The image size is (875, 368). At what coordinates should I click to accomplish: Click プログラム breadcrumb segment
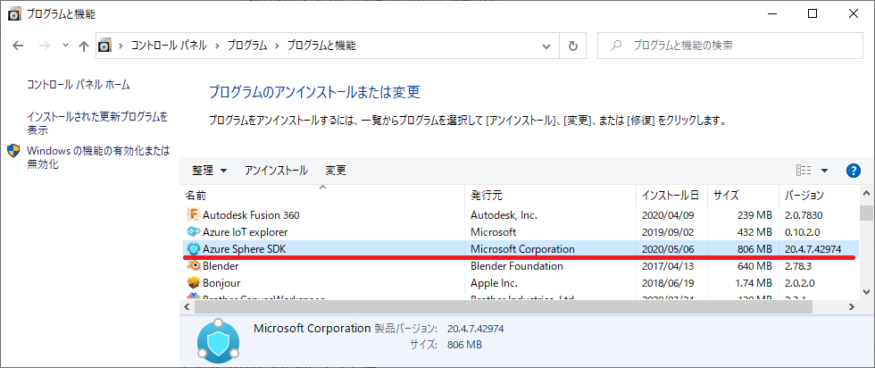point(246,46)
